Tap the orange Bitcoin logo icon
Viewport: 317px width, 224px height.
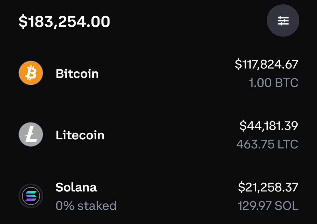coord(31,73)
